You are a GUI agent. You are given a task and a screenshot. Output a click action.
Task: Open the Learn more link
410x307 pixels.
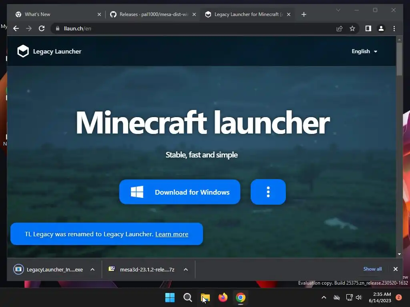pyautogui.click(x=171, y=234)
